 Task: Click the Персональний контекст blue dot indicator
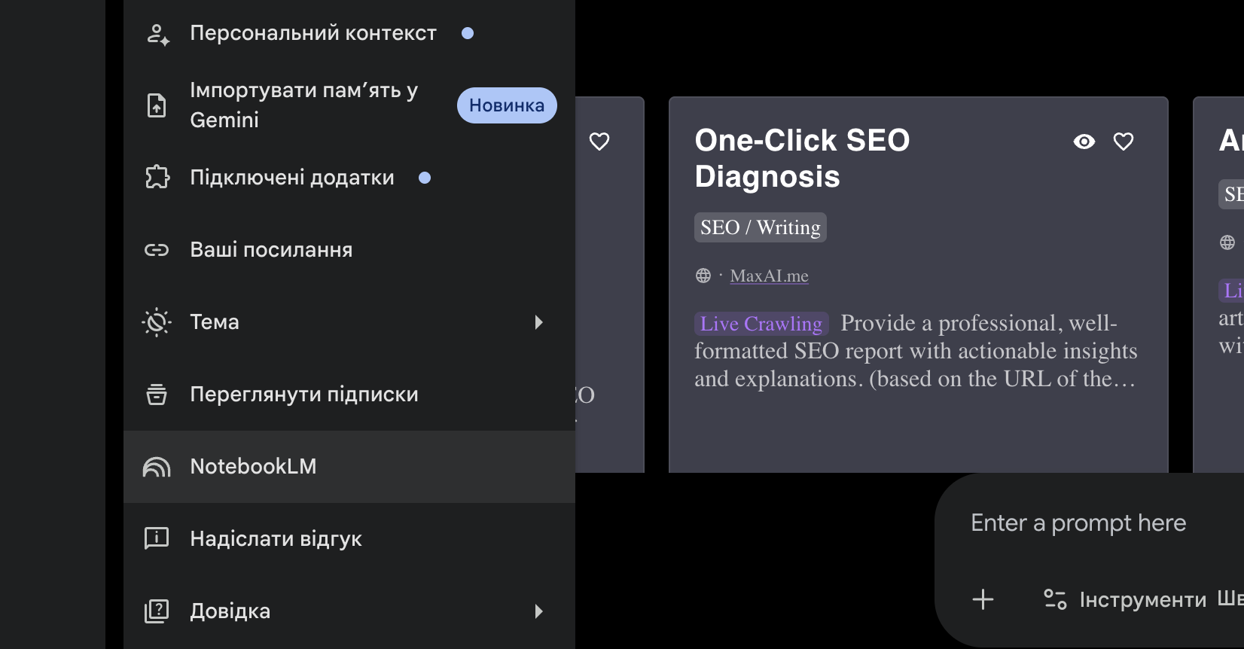point(468,33)
